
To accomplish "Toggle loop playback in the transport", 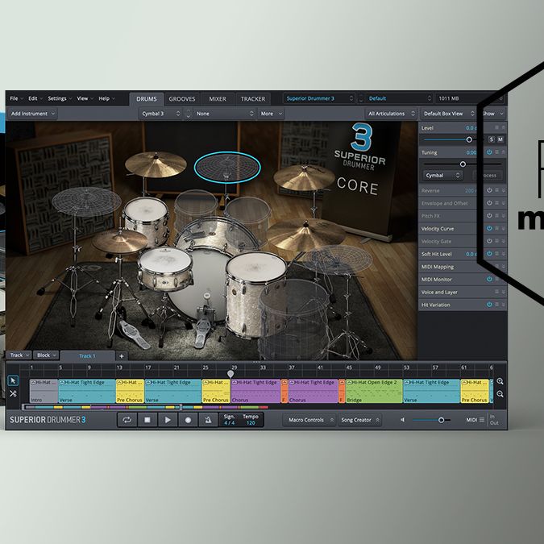I will click(x=127, y=420).
